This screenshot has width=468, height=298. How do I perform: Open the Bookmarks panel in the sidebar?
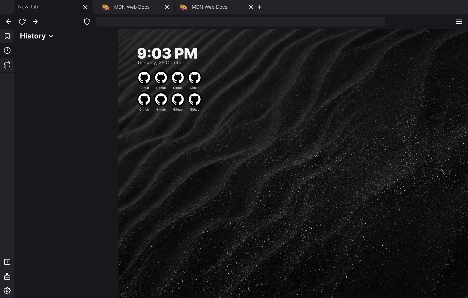7,36
